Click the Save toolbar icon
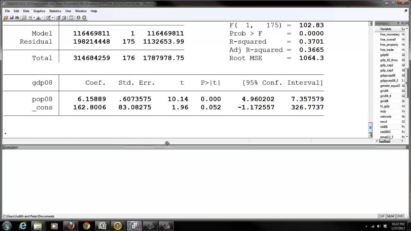The width and height of the screenshot is (411, 231). [11, 18]
